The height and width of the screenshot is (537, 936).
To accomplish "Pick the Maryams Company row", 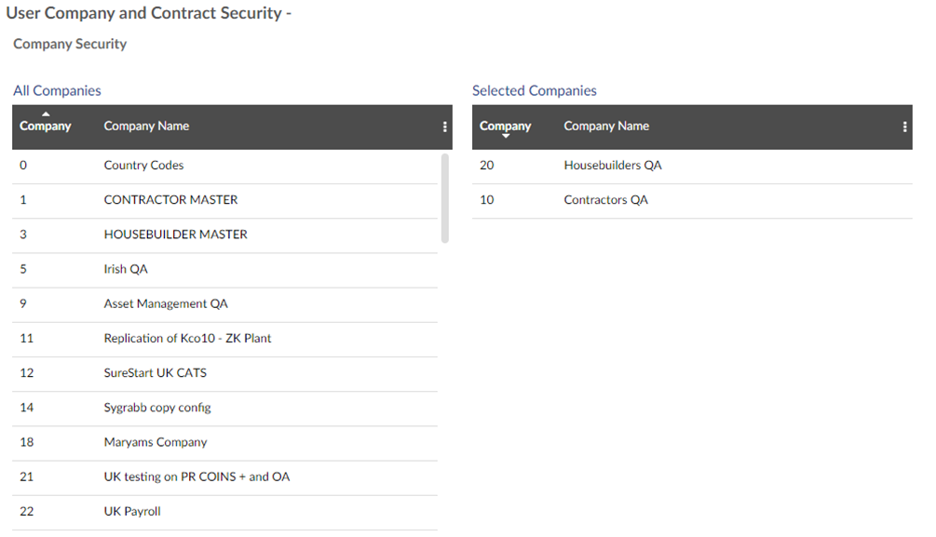I will coord(225,443).
